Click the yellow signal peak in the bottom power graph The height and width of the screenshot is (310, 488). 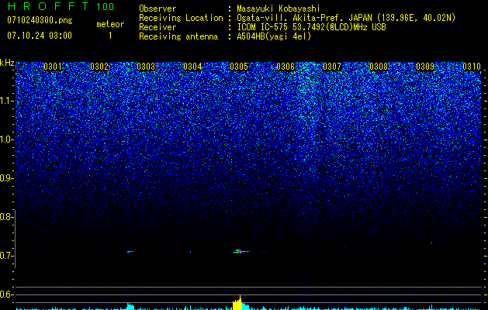coord(237,303)
